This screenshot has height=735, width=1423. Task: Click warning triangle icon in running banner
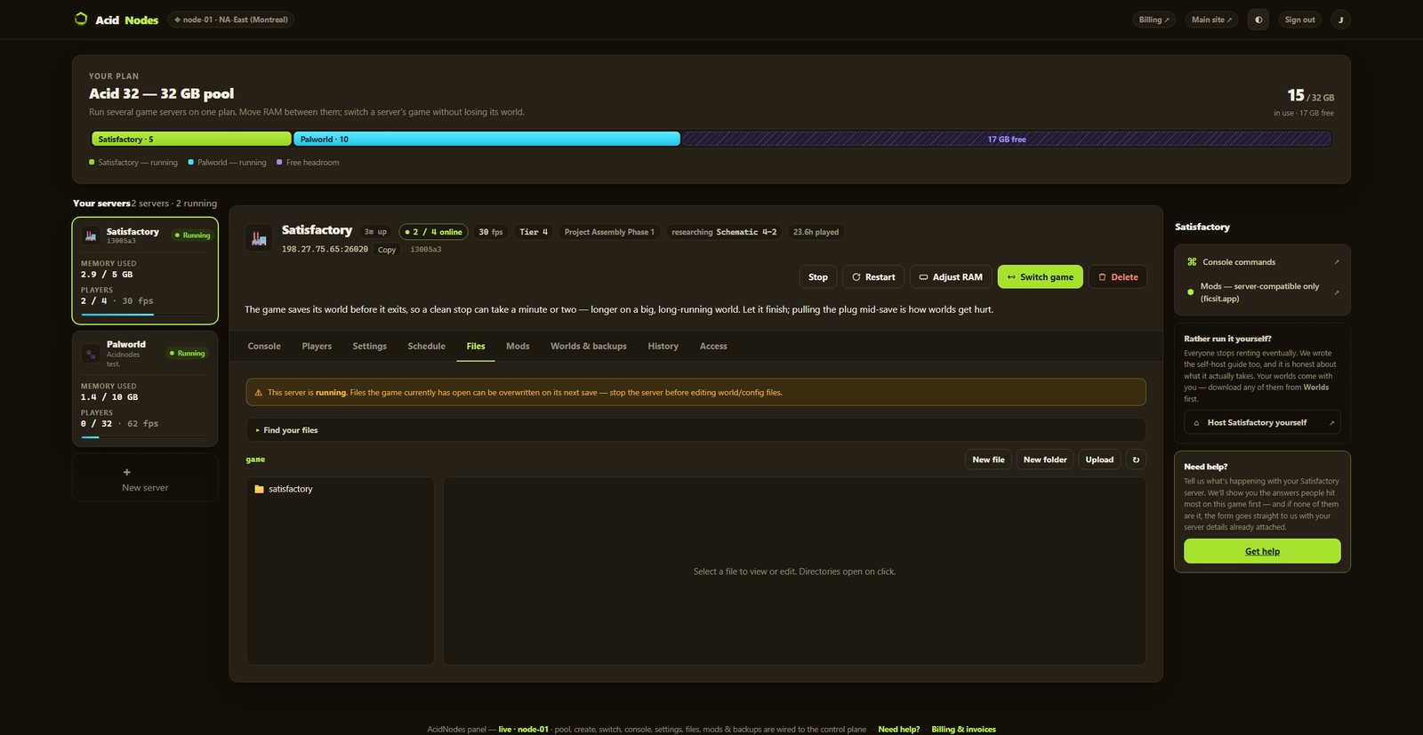click(259, 392)
